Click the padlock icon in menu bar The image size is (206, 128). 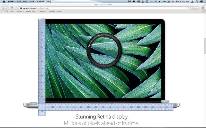point(143,2)
